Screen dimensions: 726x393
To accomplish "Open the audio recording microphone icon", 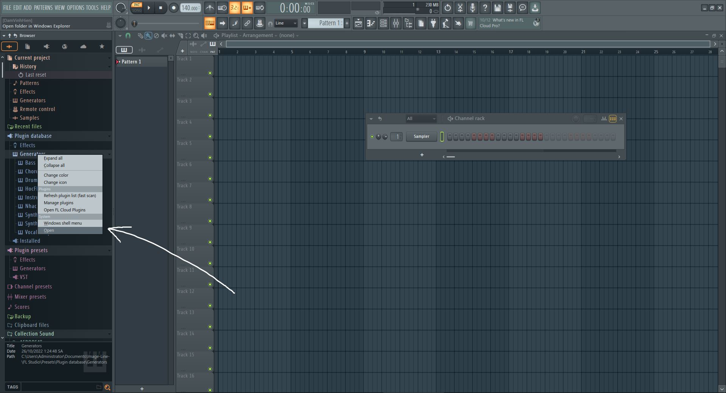I will [472, 8].
